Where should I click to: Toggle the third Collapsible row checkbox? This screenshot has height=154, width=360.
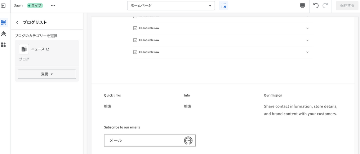click(x=135, y=40)
